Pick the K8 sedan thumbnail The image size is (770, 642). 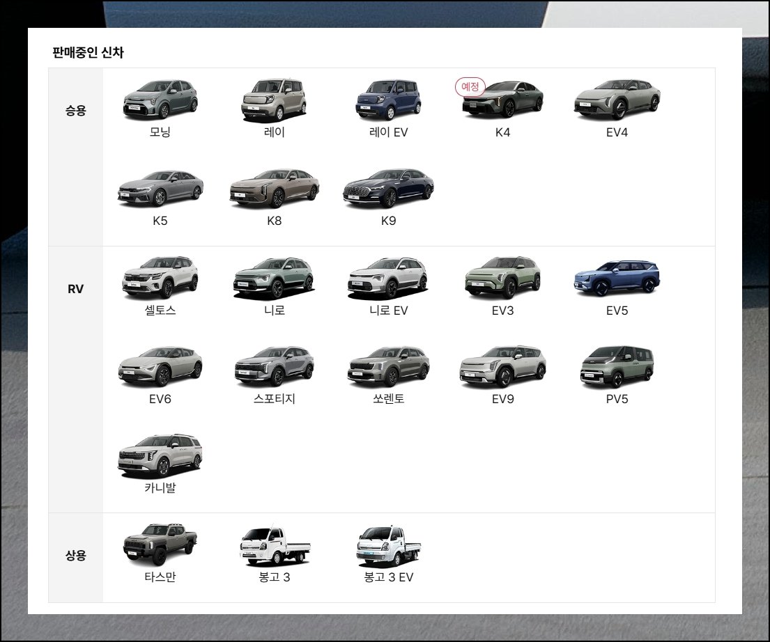click(274, 189)
